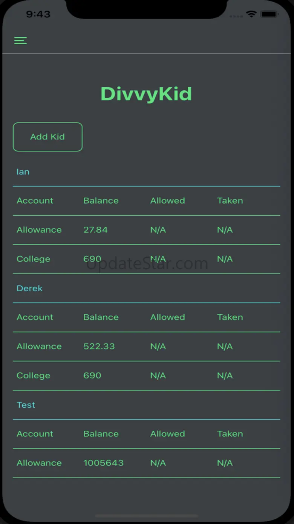Click Allowed column header under Test
The height and width of the screenshot is (524, 294).
tap(168, 434)
